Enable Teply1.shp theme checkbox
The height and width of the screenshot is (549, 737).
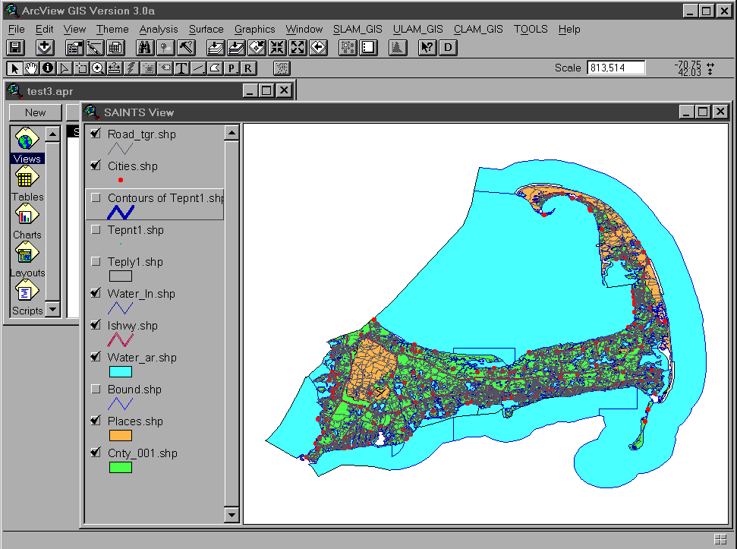[x=96, y=261]
